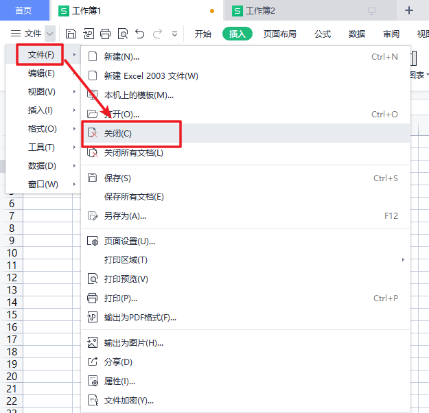The image size is (429, 413).
Task: Choose 新建(N)... from the file menu
Action: click(x=246, y=57)
